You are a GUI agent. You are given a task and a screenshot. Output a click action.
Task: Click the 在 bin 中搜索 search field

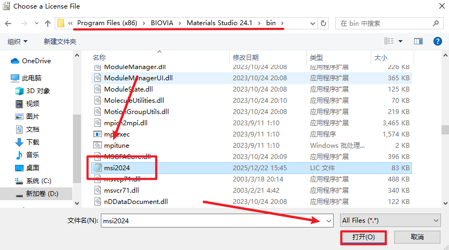386,24
